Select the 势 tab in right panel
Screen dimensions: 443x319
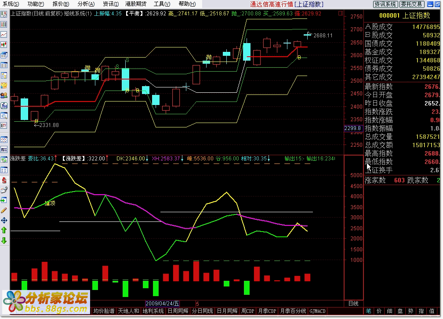(410, 311)
